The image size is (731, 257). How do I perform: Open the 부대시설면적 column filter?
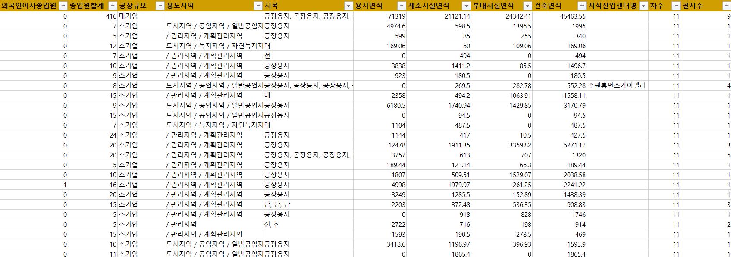[527, 6]
